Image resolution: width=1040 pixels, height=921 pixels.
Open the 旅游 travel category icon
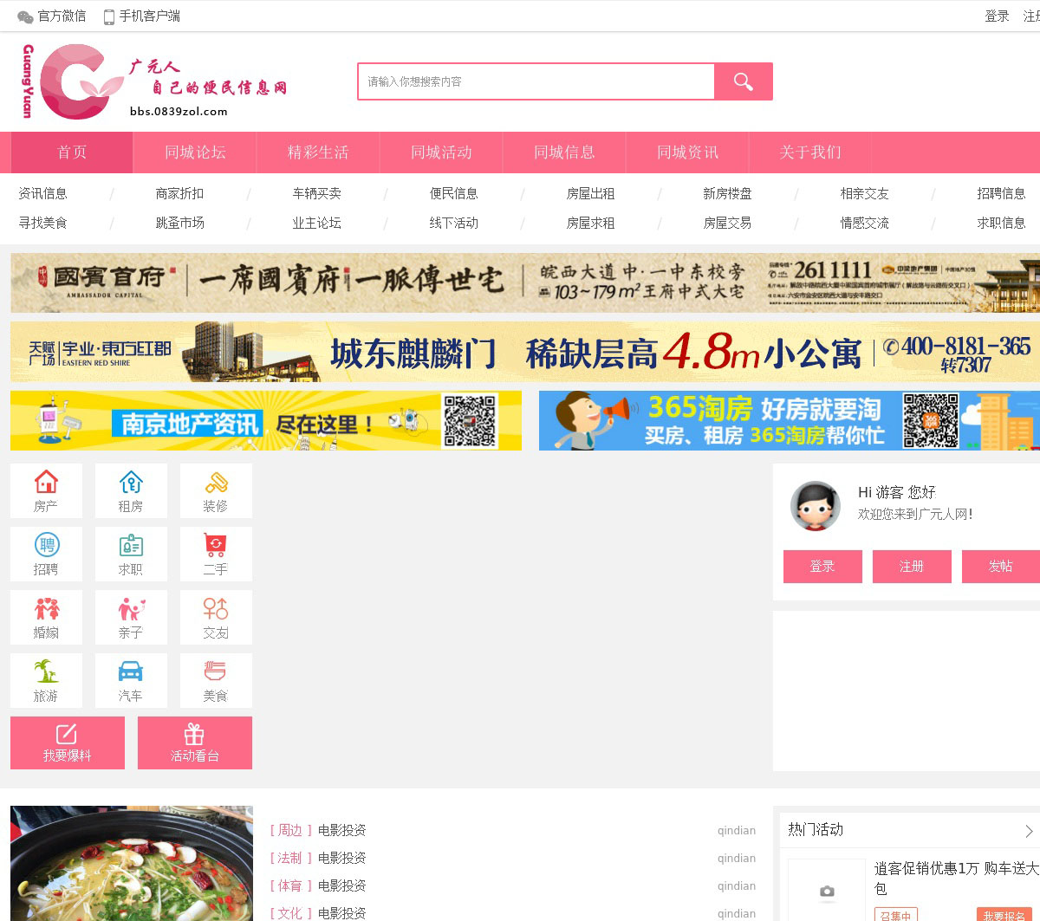(46, 680)
